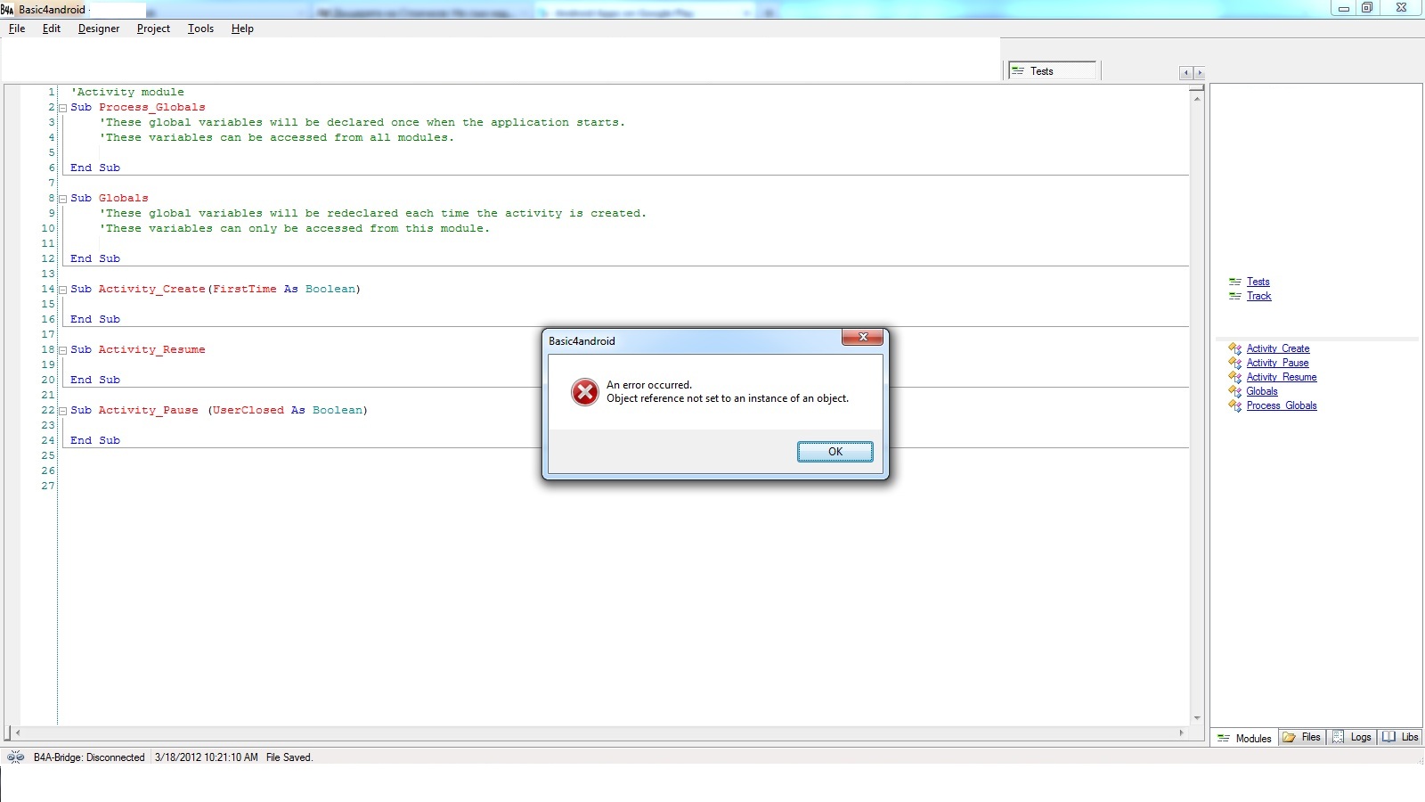The image size is (1425, 802).
Task: Open the Project menu
Action: pos(153,29)
